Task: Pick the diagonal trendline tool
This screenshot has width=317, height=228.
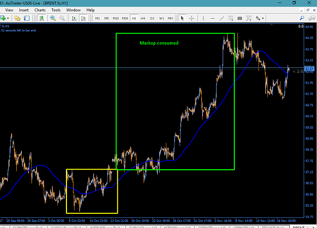Action: 222,18
